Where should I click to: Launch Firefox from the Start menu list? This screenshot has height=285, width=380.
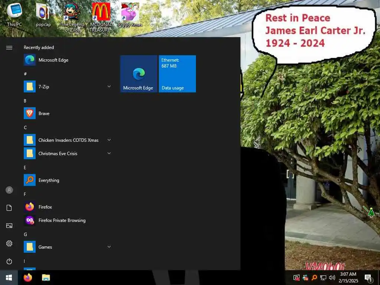pos(68,207)
